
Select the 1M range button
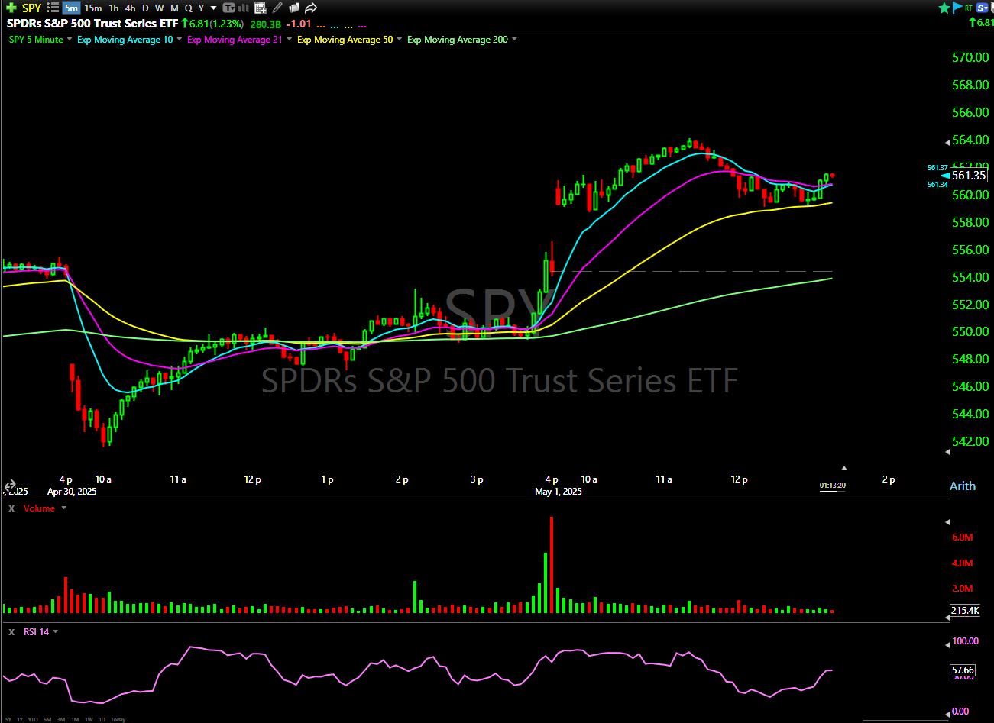click(x=75, y=719)
